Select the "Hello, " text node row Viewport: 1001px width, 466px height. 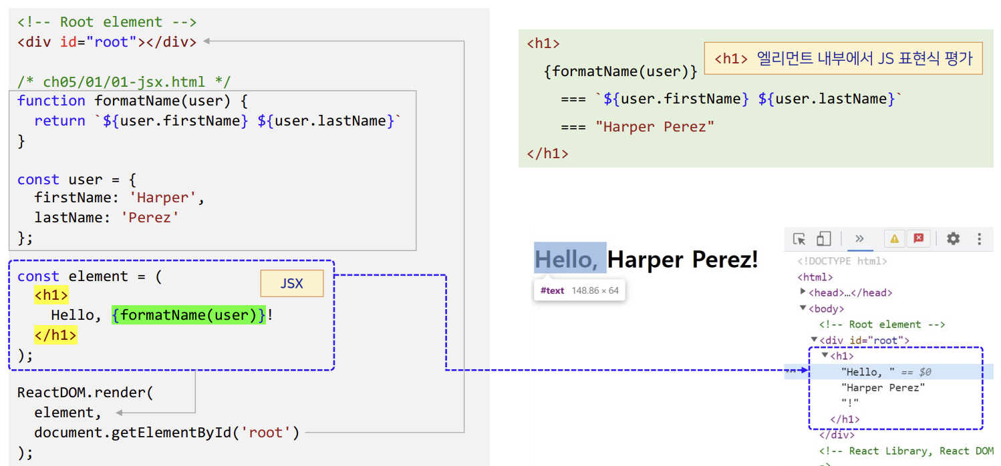pos(889,372)
